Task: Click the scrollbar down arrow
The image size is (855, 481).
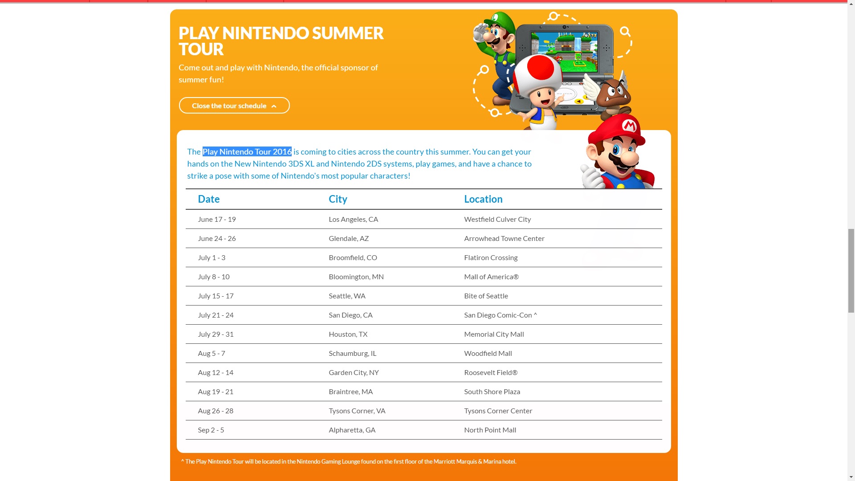Action: tap(851, 477)
